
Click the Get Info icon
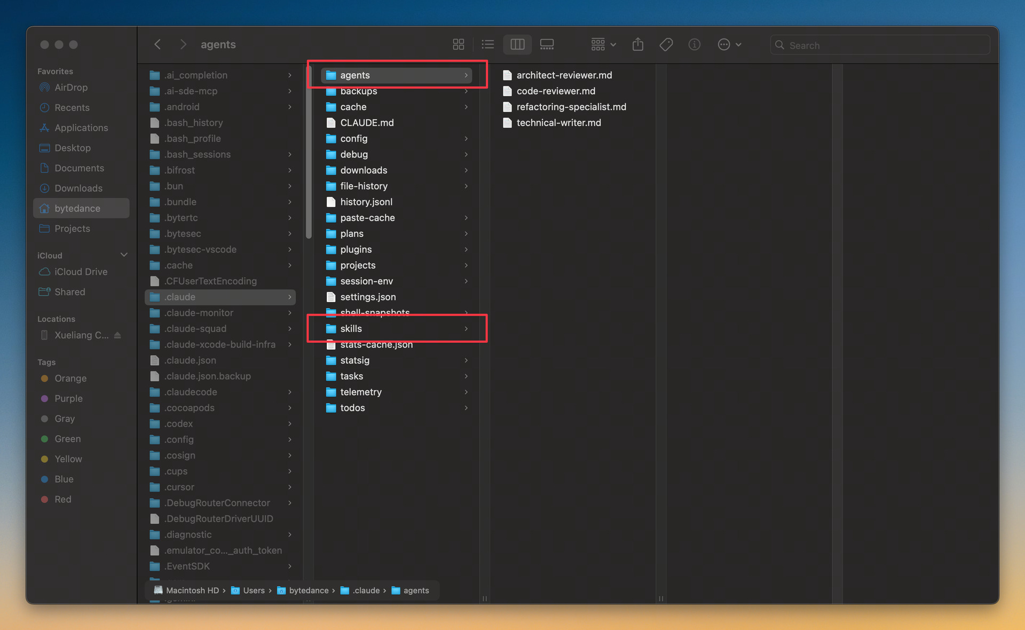pyautogui.click(x=694, y=45)
